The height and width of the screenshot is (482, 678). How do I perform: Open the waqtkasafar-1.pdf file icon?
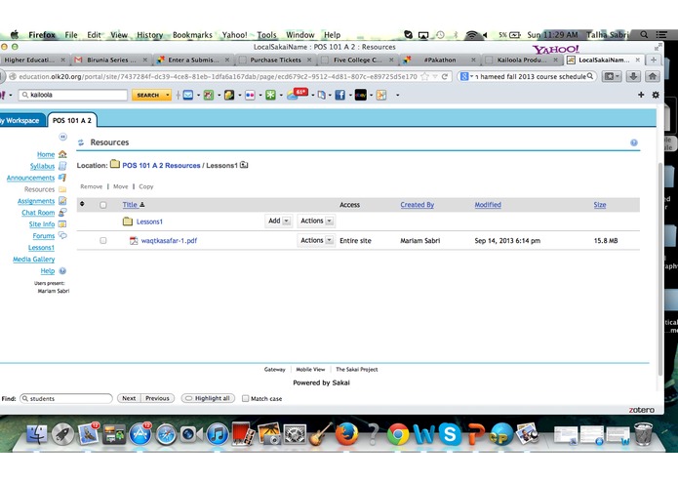(134, 241)
